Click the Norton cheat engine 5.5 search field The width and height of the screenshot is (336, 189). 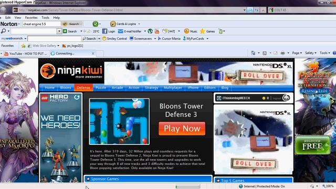pos(41,24)
